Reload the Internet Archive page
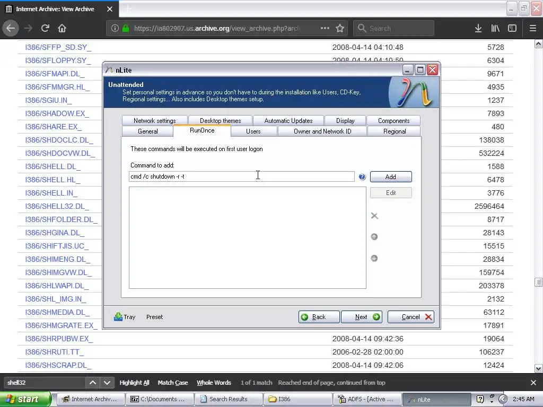Viewport: 543px width, 407px height. click(x=45, y=28)
